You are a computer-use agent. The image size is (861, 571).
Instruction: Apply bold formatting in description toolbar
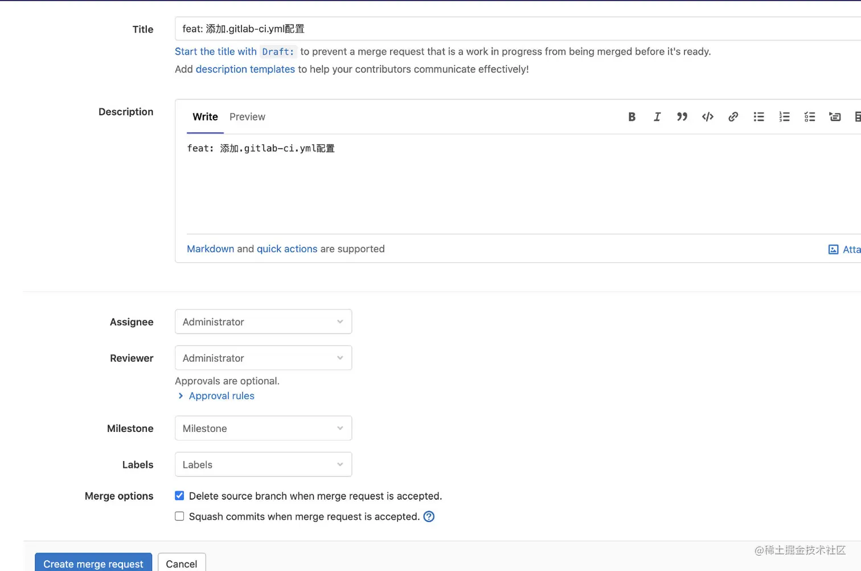point(632,117)
